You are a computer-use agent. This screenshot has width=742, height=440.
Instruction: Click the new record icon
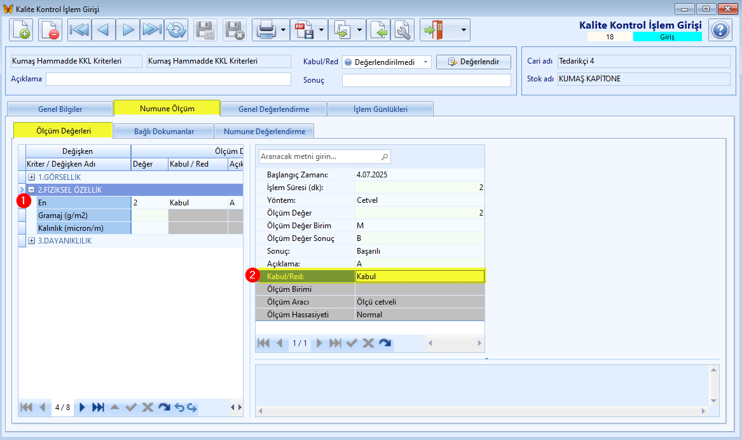21,30
